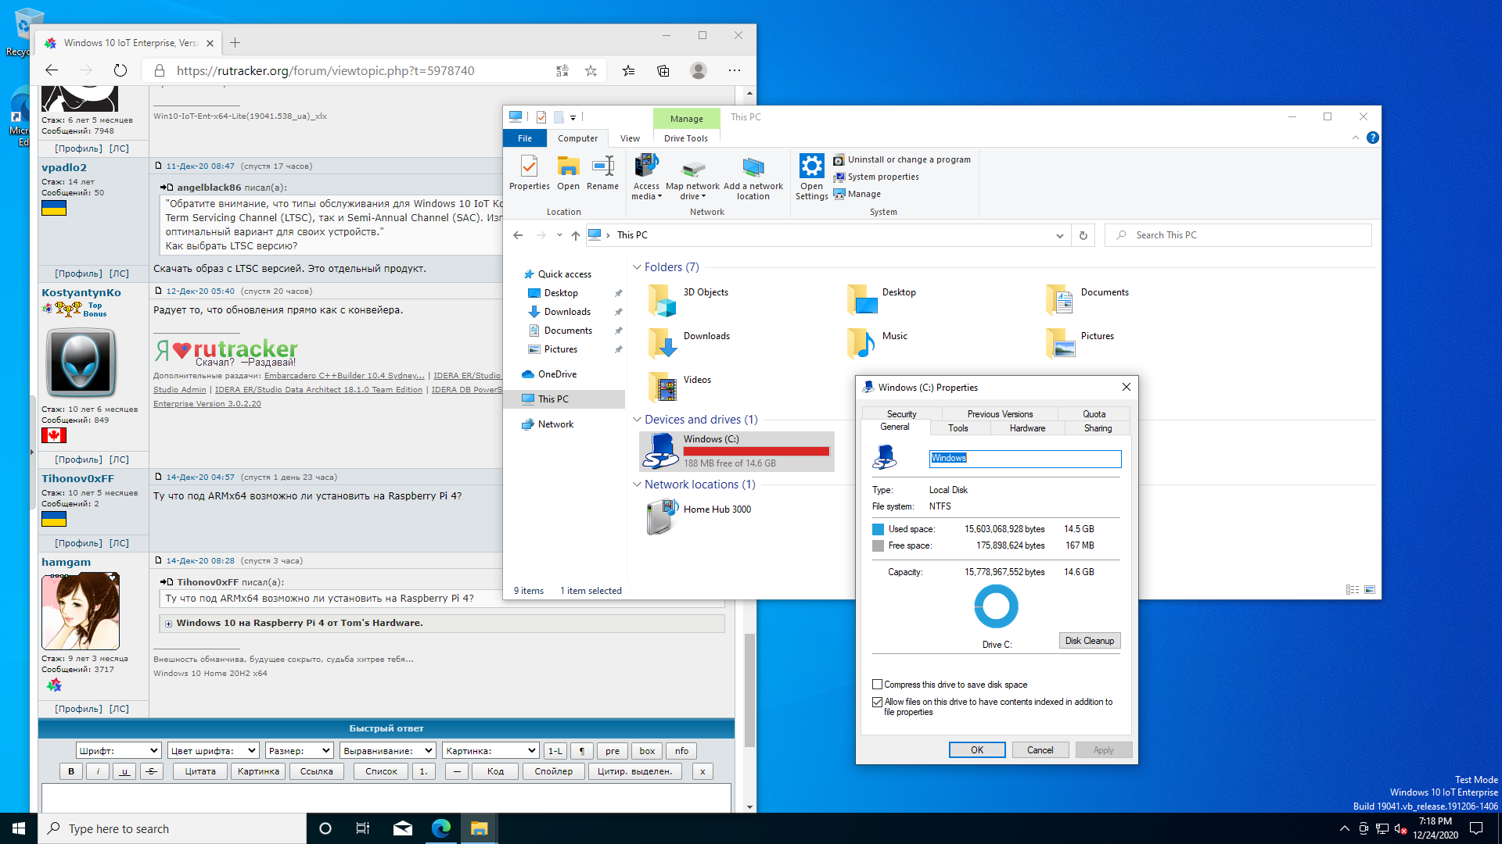
Task: Add this page to Edge favorites star
Action: click(591, 70)
